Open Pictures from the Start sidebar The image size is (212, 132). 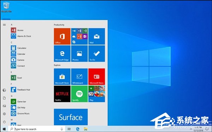tap(4, 106)
